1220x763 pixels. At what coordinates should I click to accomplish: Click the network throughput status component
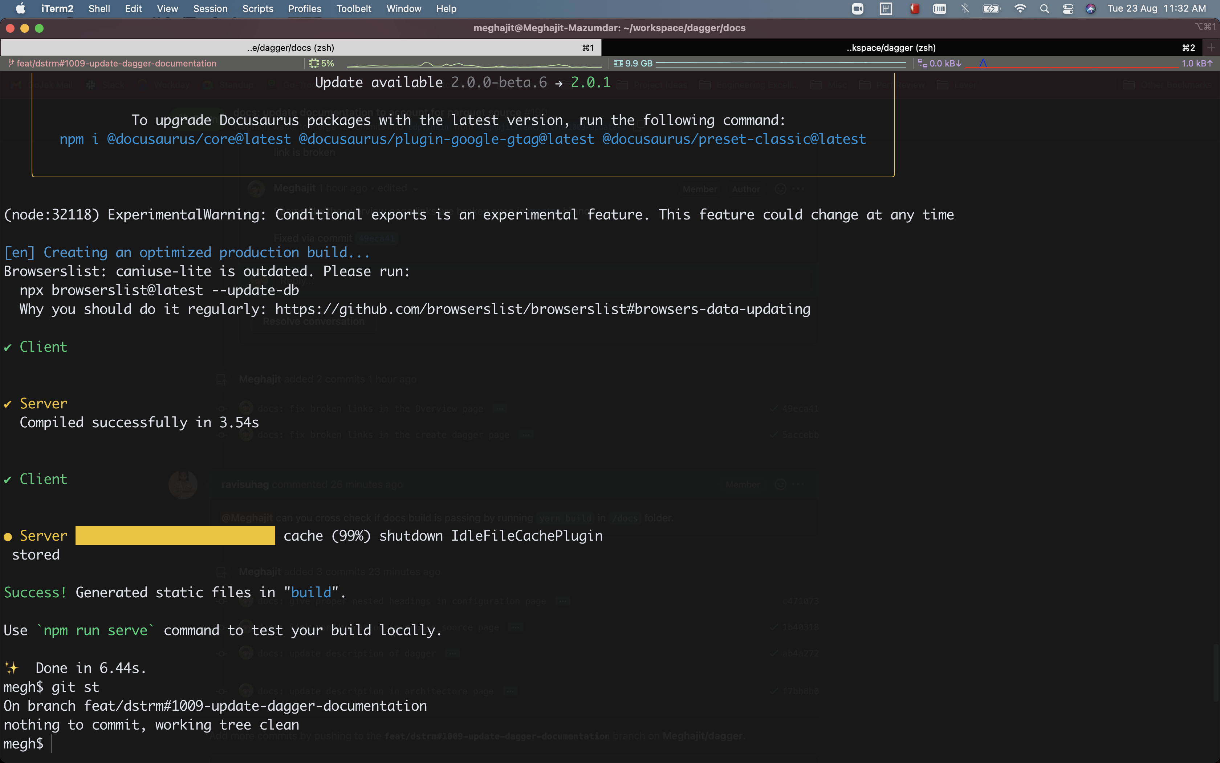940,64
